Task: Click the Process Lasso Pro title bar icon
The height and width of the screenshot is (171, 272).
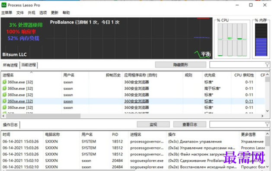Action: pos(4,5)
